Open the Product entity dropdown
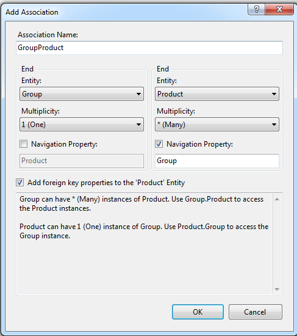Viewport: 297px width, 336px height. pyautogui.click(x=217, y=94)
